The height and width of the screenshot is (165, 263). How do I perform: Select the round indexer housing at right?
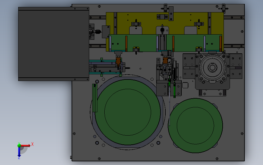click(x=212, y=68)
